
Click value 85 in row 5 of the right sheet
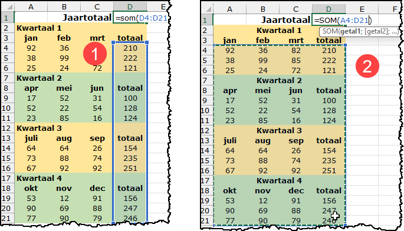(296, 60)
